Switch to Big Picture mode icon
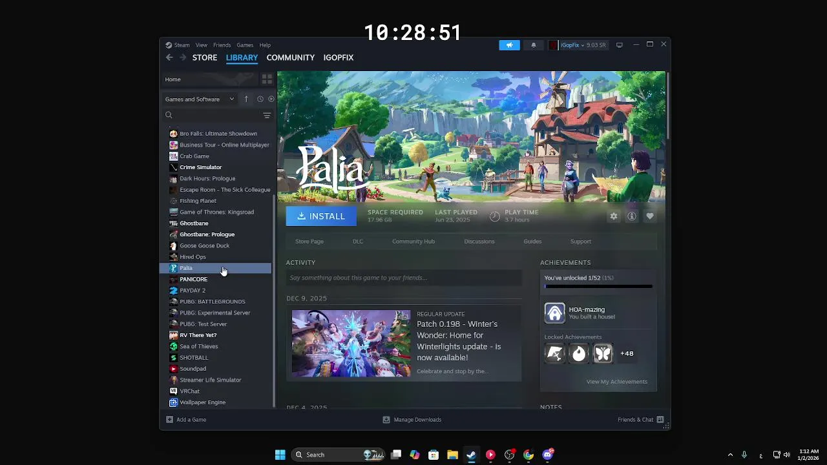This screenshot has width=827, height=465. click(619, 45)
